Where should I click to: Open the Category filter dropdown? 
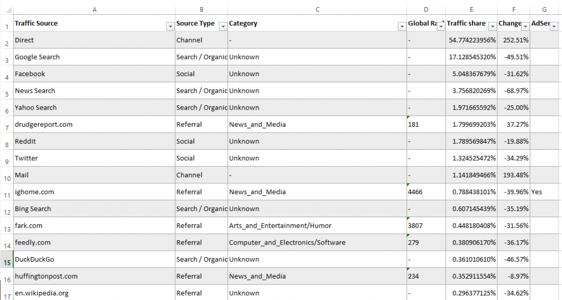point(402,26)
